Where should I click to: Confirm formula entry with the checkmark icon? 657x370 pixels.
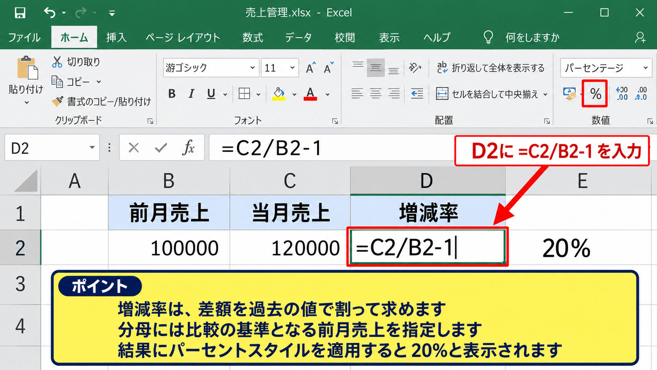(x=161, y=148)
